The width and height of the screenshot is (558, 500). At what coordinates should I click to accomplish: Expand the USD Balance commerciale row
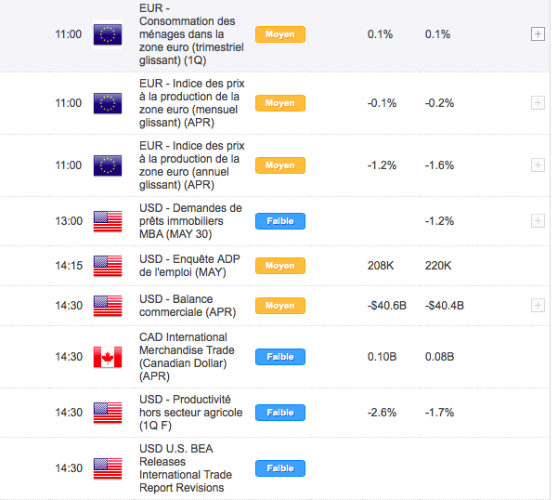tap(537, 305)
